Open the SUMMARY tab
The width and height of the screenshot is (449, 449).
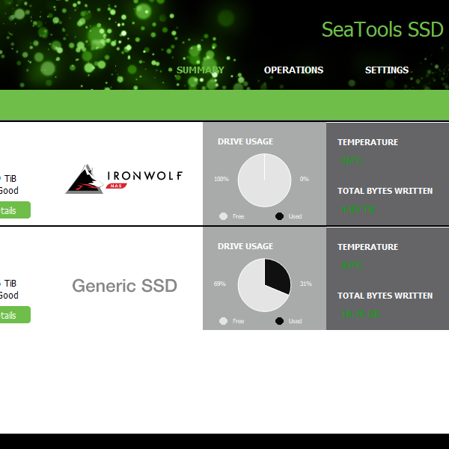[x=200, y=70]
